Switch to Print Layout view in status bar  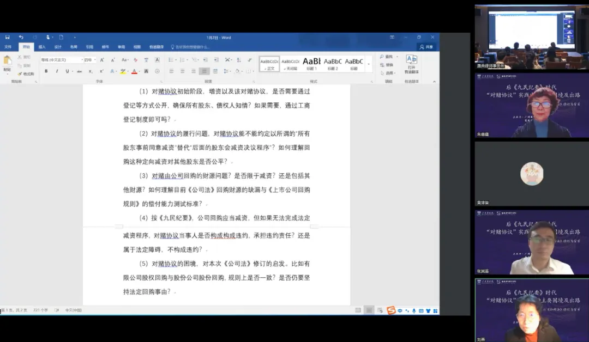369,310
